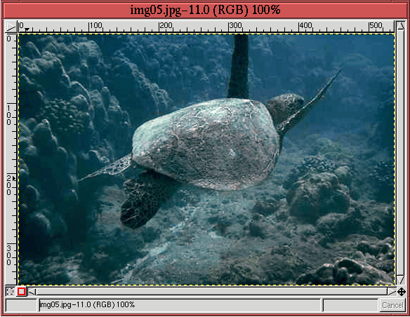The image size is (410, 317).
Task: Toggle the Quick Mask red square button
Action: [22, 292]
